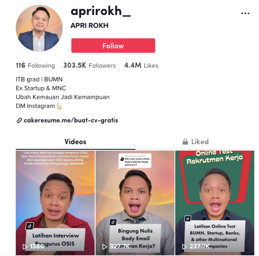Click TikTok logo on Online Test thumbnail
This screenshot has height=256, width=259.
pyautogui.click(x=188, y=219)
